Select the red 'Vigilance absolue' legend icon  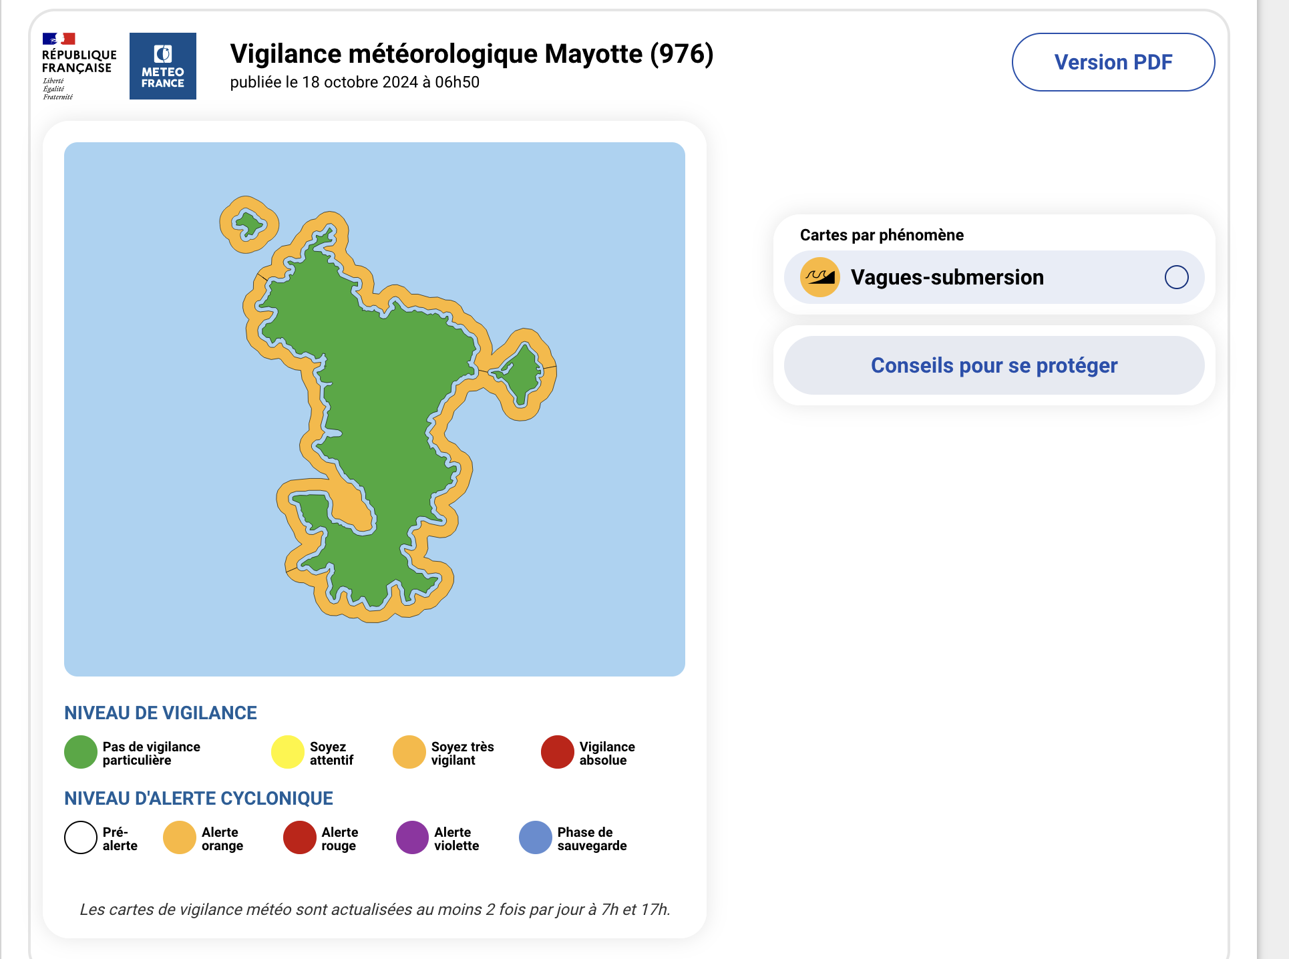point(557,752)
